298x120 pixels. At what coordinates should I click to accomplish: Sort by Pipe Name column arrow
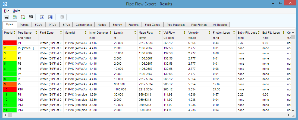[36, 33]
